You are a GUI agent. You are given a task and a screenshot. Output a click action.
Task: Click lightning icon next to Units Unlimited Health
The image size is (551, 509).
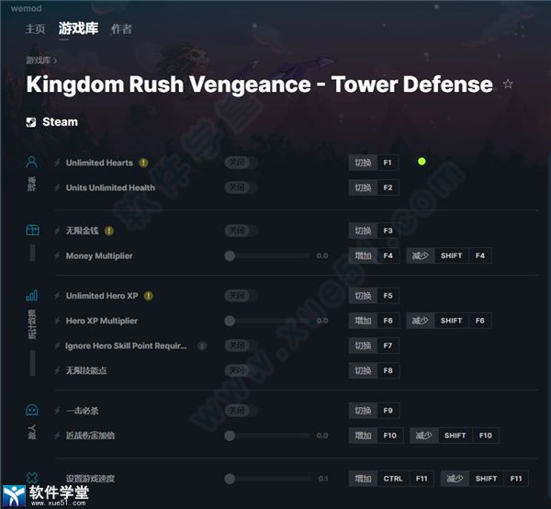coord(57,187)
